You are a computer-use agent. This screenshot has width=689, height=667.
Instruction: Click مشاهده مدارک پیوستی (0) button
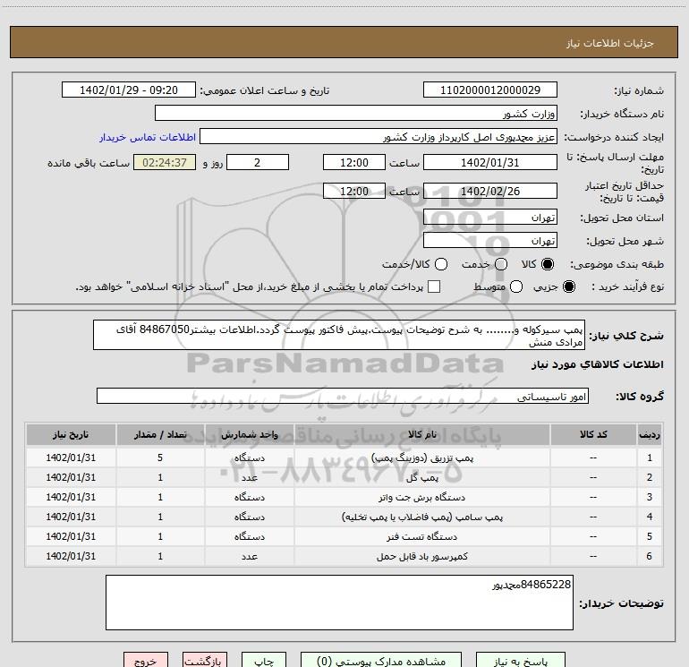tap(381, 661)
